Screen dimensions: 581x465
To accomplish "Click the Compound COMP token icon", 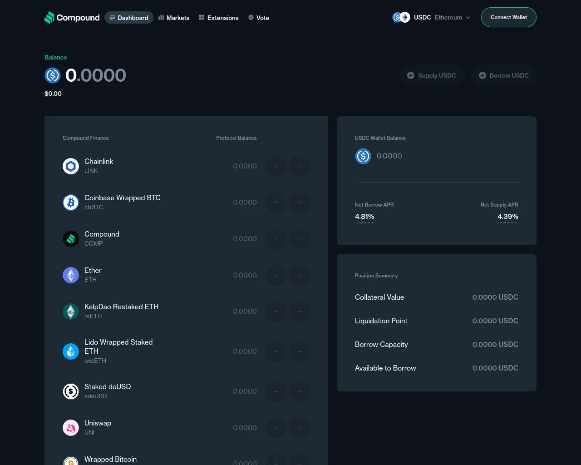I will tap(71, 239).
